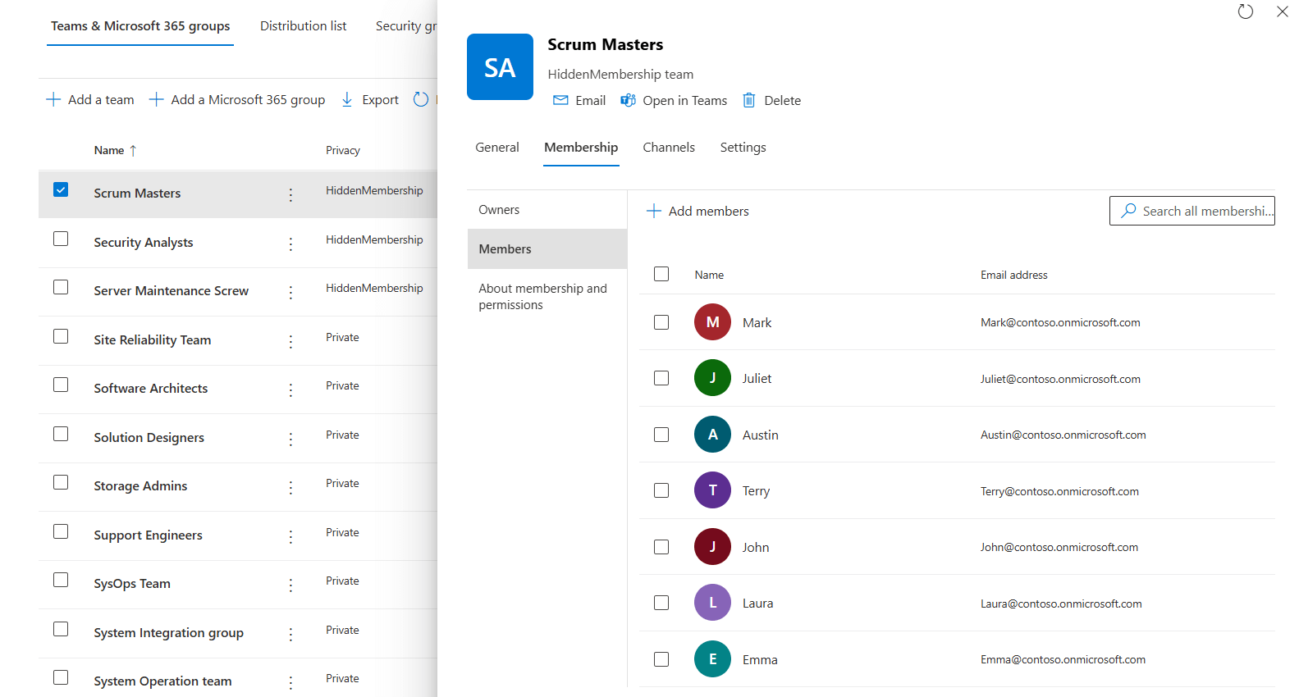Viewport: 1299px width, 697px height.
Task: Click the Delete trash icon
Action: [x=749, y=100]
